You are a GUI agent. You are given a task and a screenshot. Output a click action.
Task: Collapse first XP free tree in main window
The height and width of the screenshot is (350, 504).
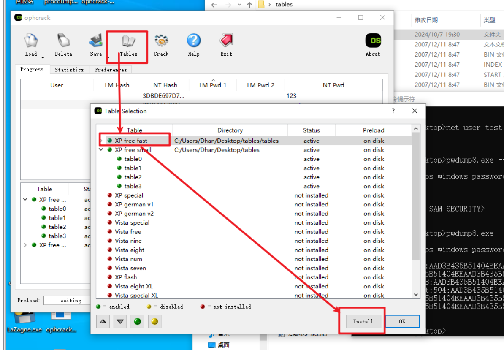[x=25, y=199]
